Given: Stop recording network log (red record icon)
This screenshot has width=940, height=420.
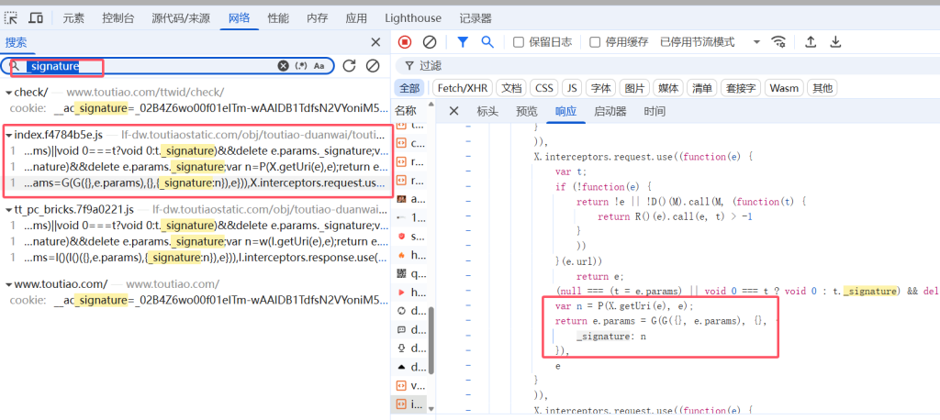Looking at the screenshot, I should click(x=405, y=42).
